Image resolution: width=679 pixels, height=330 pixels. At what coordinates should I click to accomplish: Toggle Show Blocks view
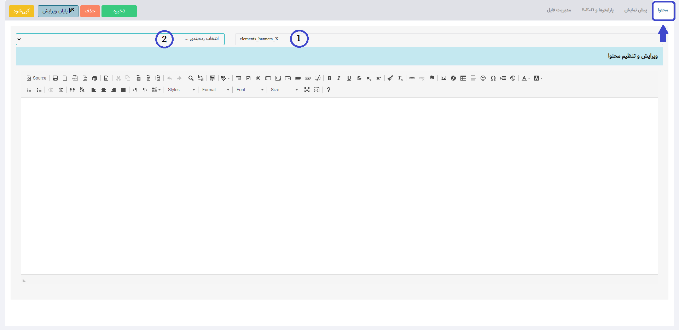click(x=317, y=90)
